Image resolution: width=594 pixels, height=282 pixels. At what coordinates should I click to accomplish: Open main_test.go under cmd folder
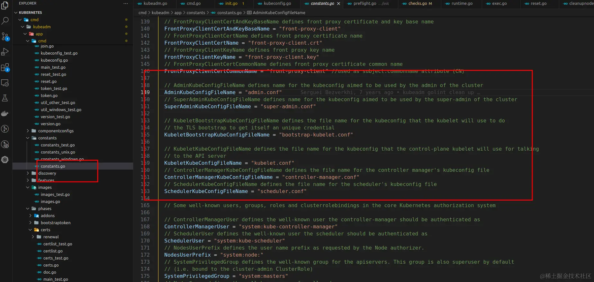coord(53,67)
